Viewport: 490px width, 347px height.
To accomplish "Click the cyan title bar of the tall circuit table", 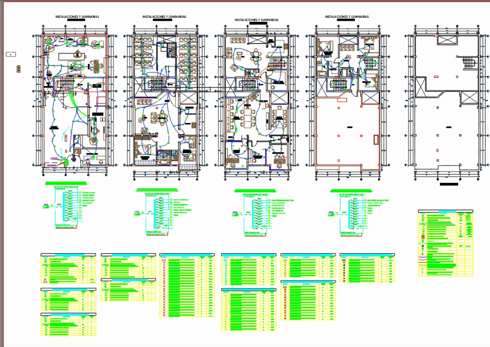I will pos(187,254).
